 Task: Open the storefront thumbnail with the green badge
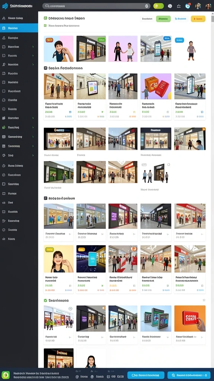pyautogui.click(x=91, y=49)
